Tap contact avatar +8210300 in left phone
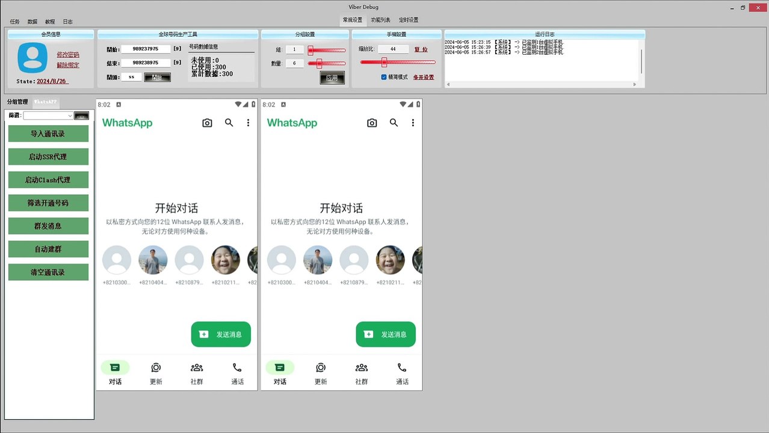 point(117,260)
